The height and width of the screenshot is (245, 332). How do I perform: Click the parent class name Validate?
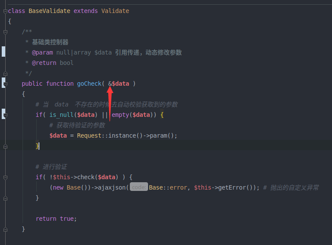click(115, 11)
